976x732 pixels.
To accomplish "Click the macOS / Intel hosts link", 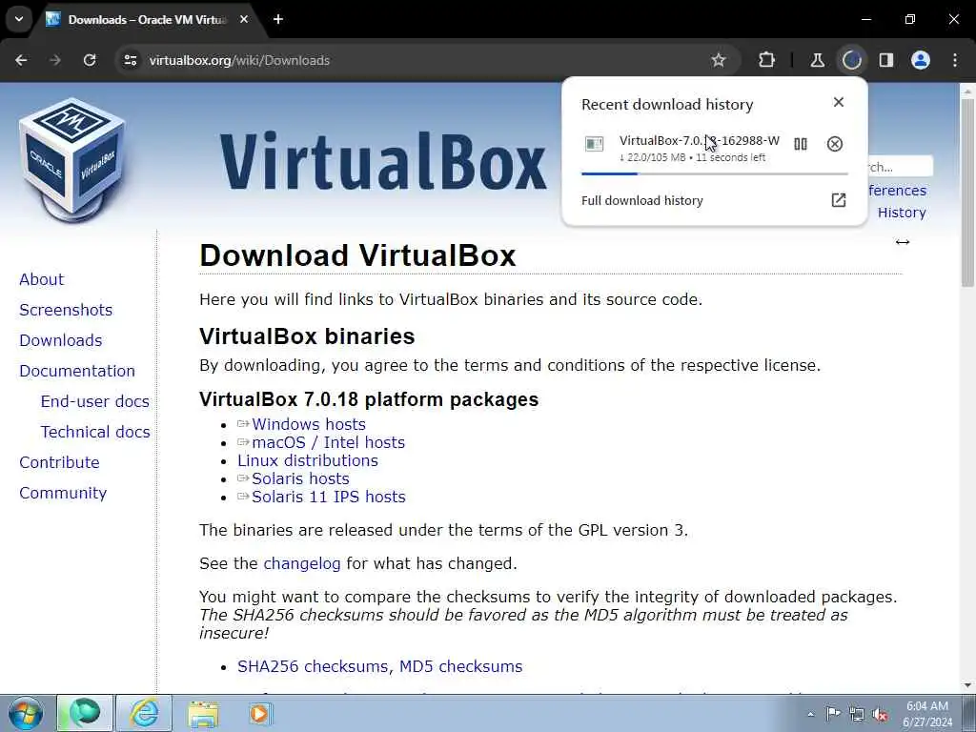I will pos(329,442).
